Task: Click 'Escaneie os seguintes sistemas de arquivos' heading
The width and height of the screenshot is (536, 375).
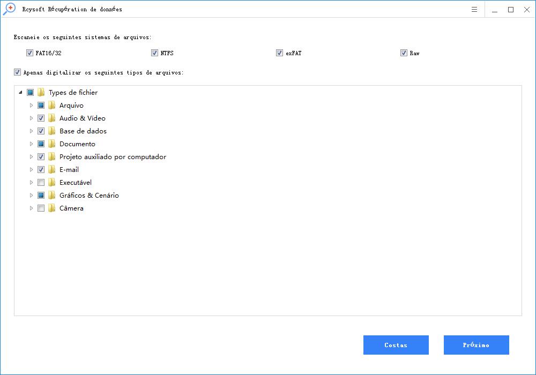Action: point(83,37)
